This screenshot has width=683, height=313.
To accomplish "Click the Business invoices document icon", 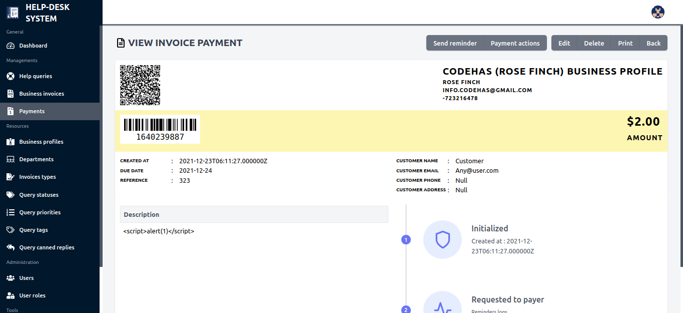I will tap(11, 94).
